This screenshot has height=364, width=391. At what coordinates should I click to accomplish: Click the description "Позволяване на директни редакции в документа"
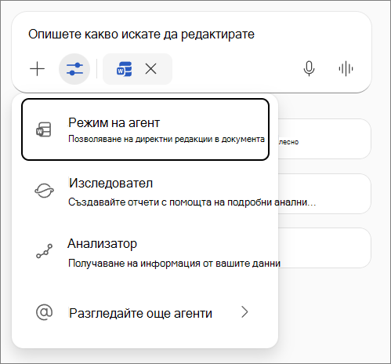[166, 139]
